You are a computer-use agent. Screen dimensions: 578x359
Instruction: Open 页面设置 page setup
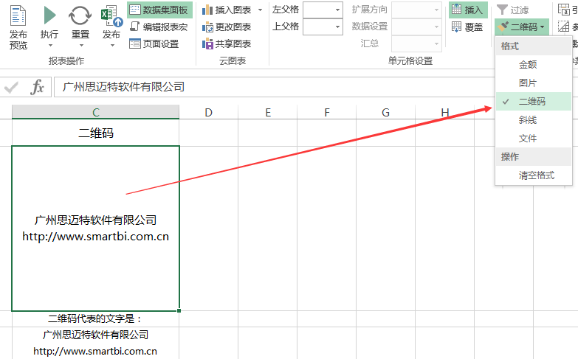point(154,43)
